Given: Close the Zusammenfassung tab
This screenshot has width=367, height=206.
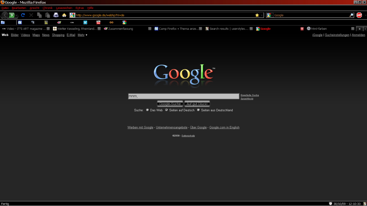Looking at the screenshot, I should [150, 29].
